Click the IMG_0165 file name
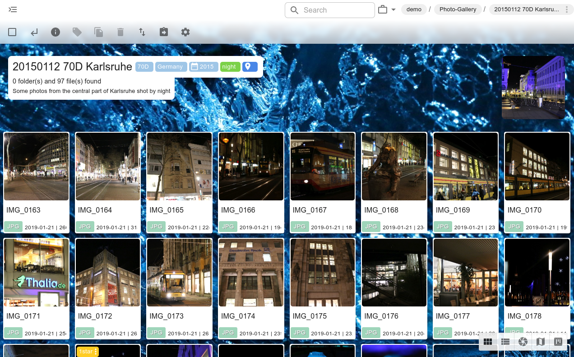 pyautogui.click(x=167, y=210)
